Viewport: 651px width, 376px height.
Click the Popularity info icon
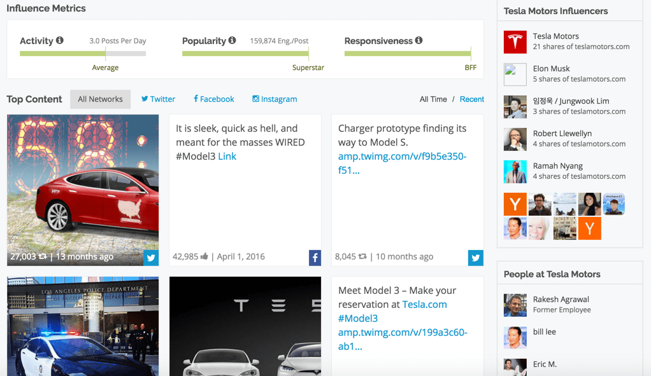point(232,40)
